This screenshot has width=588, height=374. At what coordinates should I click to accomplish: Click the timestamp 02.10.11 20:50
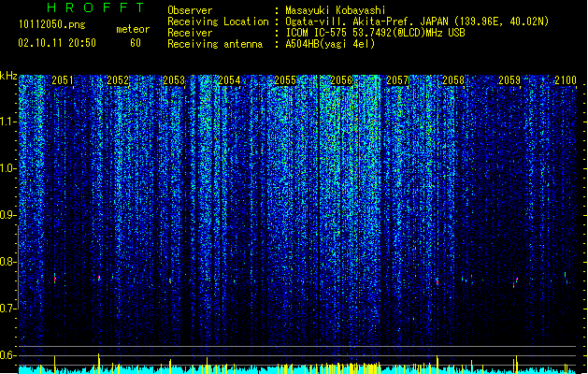click(57, 43)
